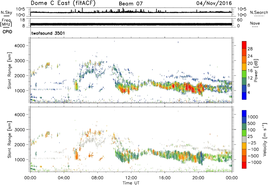Click the 'Velocity [m s-1]' colorbar title
Image resolution: width=268 pixels, height=185 pixels.
click(265, 139)
